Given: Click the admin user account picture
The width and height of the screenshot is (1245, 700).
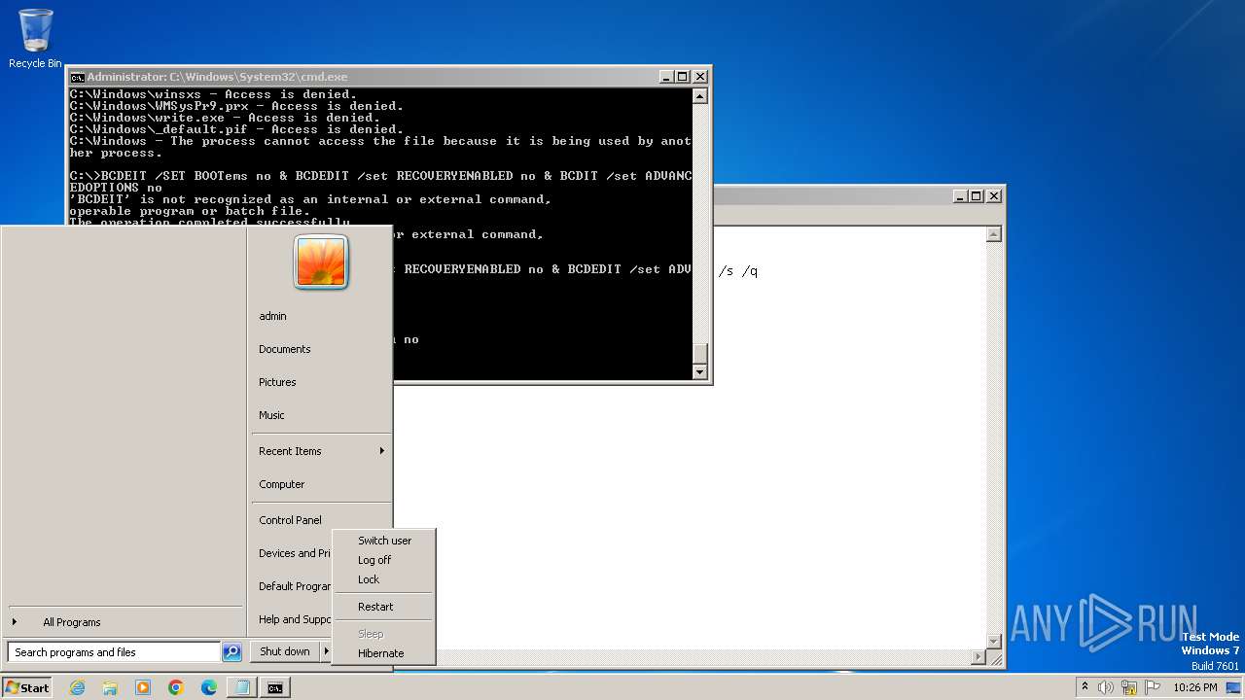Looking at the screenshot, I should pos(321,262).
